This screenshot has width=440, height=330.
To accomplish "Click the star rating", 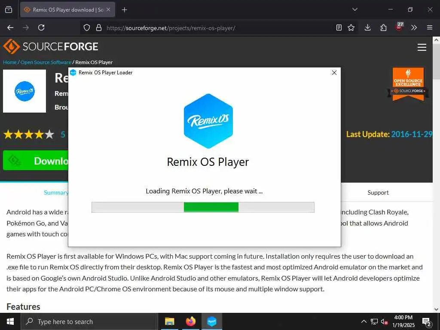I will [29, 134].
